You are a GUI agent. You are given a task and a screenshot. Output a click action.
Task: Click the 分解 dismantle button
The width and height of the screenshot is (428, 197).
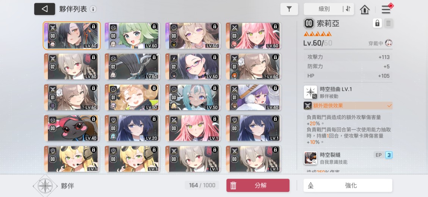click(x=258, y=186)
